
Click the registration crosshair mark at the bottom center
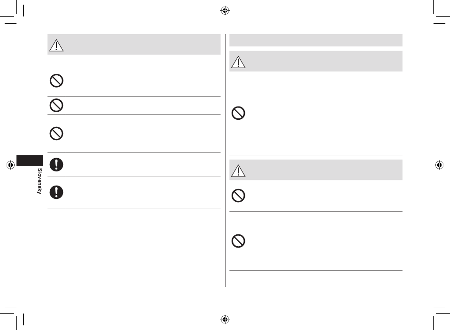(225, 319)
